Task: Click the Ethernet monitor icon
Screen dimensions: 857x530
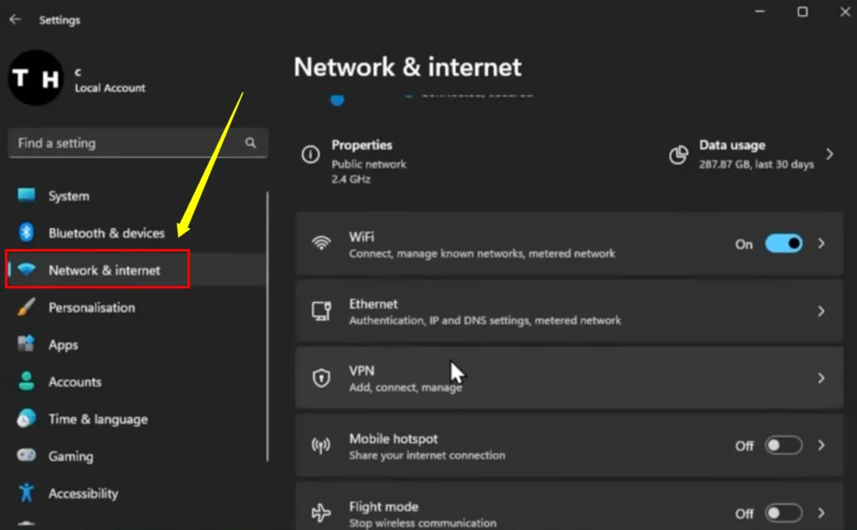Action: click(x=321, y=311)
